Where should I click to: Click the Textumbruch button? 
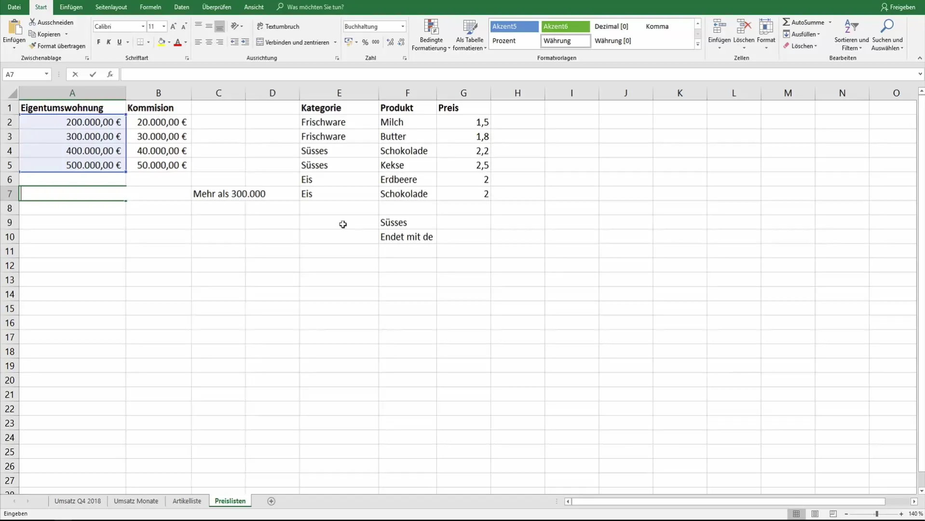[278, 27]
